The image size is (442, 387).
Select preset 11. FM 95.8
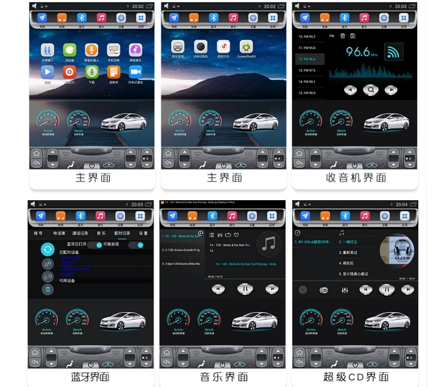coord(310,48)
